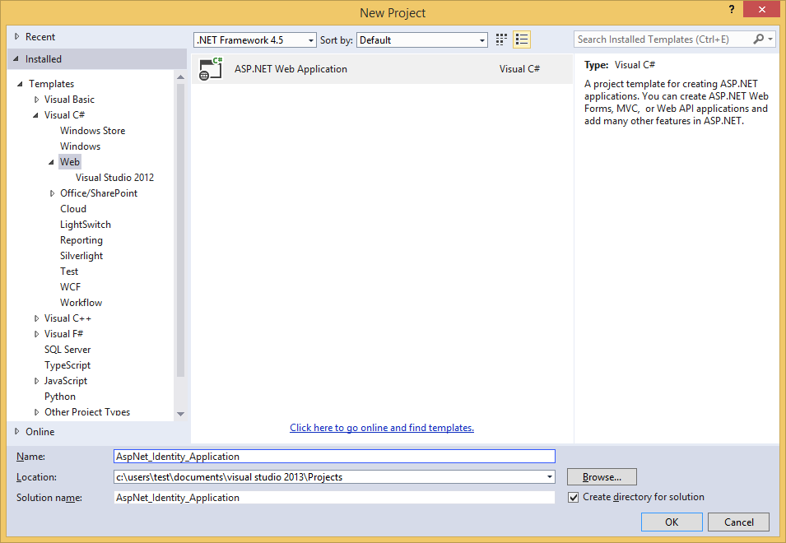The width and height of the screenshot is (786, 543).
Task: Expand the Visual C++ node
Action: (x=36, y=318)
